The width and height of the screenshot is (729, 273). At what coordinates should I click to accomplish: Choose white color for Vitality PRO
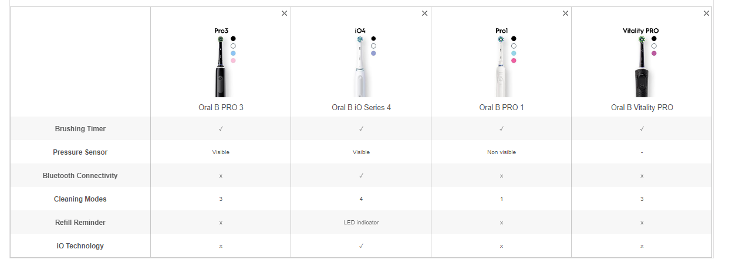pos(654,46)
